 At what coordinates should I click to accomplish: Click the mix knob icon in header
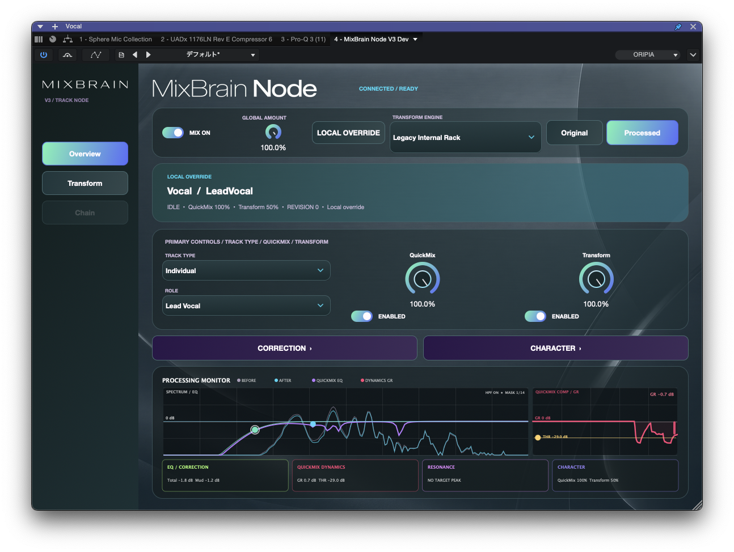(x=53, y=39)
